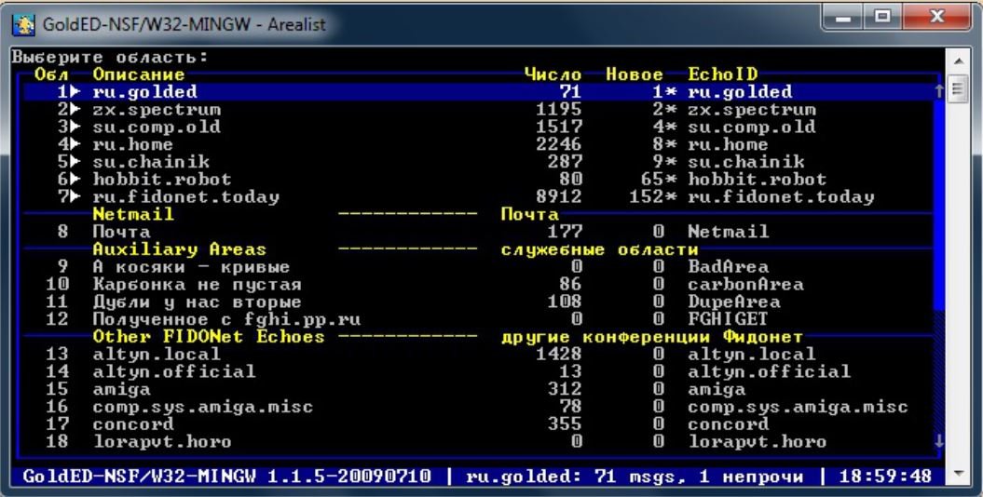Click the GoldED app icon in title bar
Image resolution: width=983 pixels, height=497 pixels.
[23, 24]
